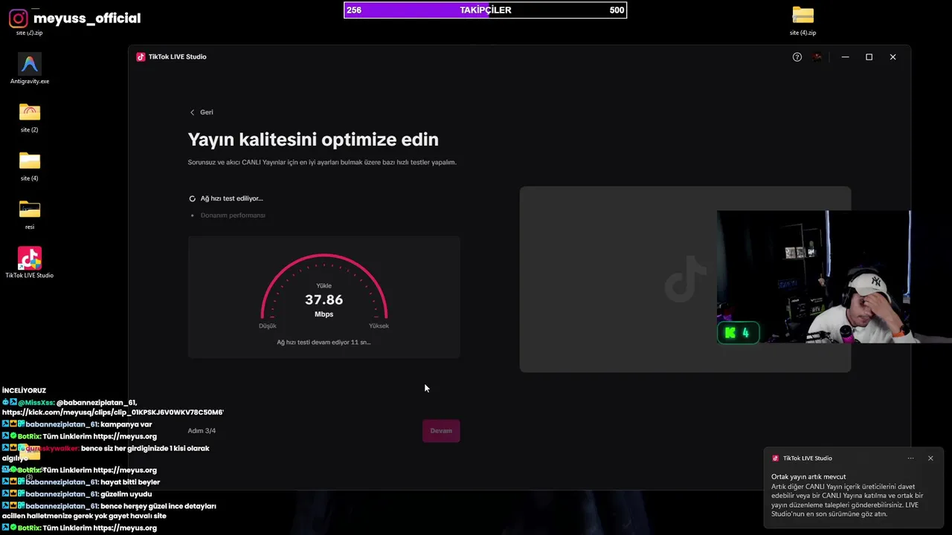Screen dimensions: 952x535
Task: Launch TikTok LIVE Studio desktop shortcut
Action: pos(30,263)
